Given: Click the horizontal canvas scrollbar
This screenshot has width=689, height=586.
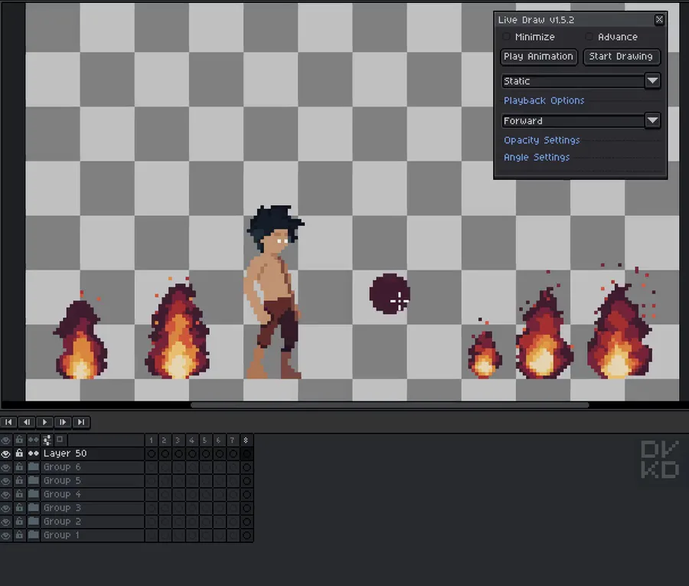Looking at the screenshot, I should click(x=390, y=405).
